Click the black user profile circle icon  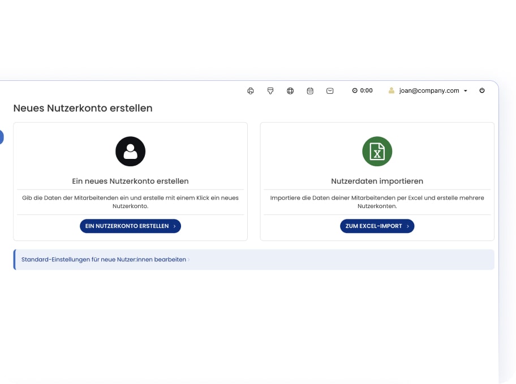pyautogui.click(x=130, y=151)
